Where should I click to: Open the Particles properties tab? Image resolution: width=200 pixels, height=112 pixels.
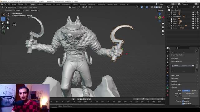167,79
